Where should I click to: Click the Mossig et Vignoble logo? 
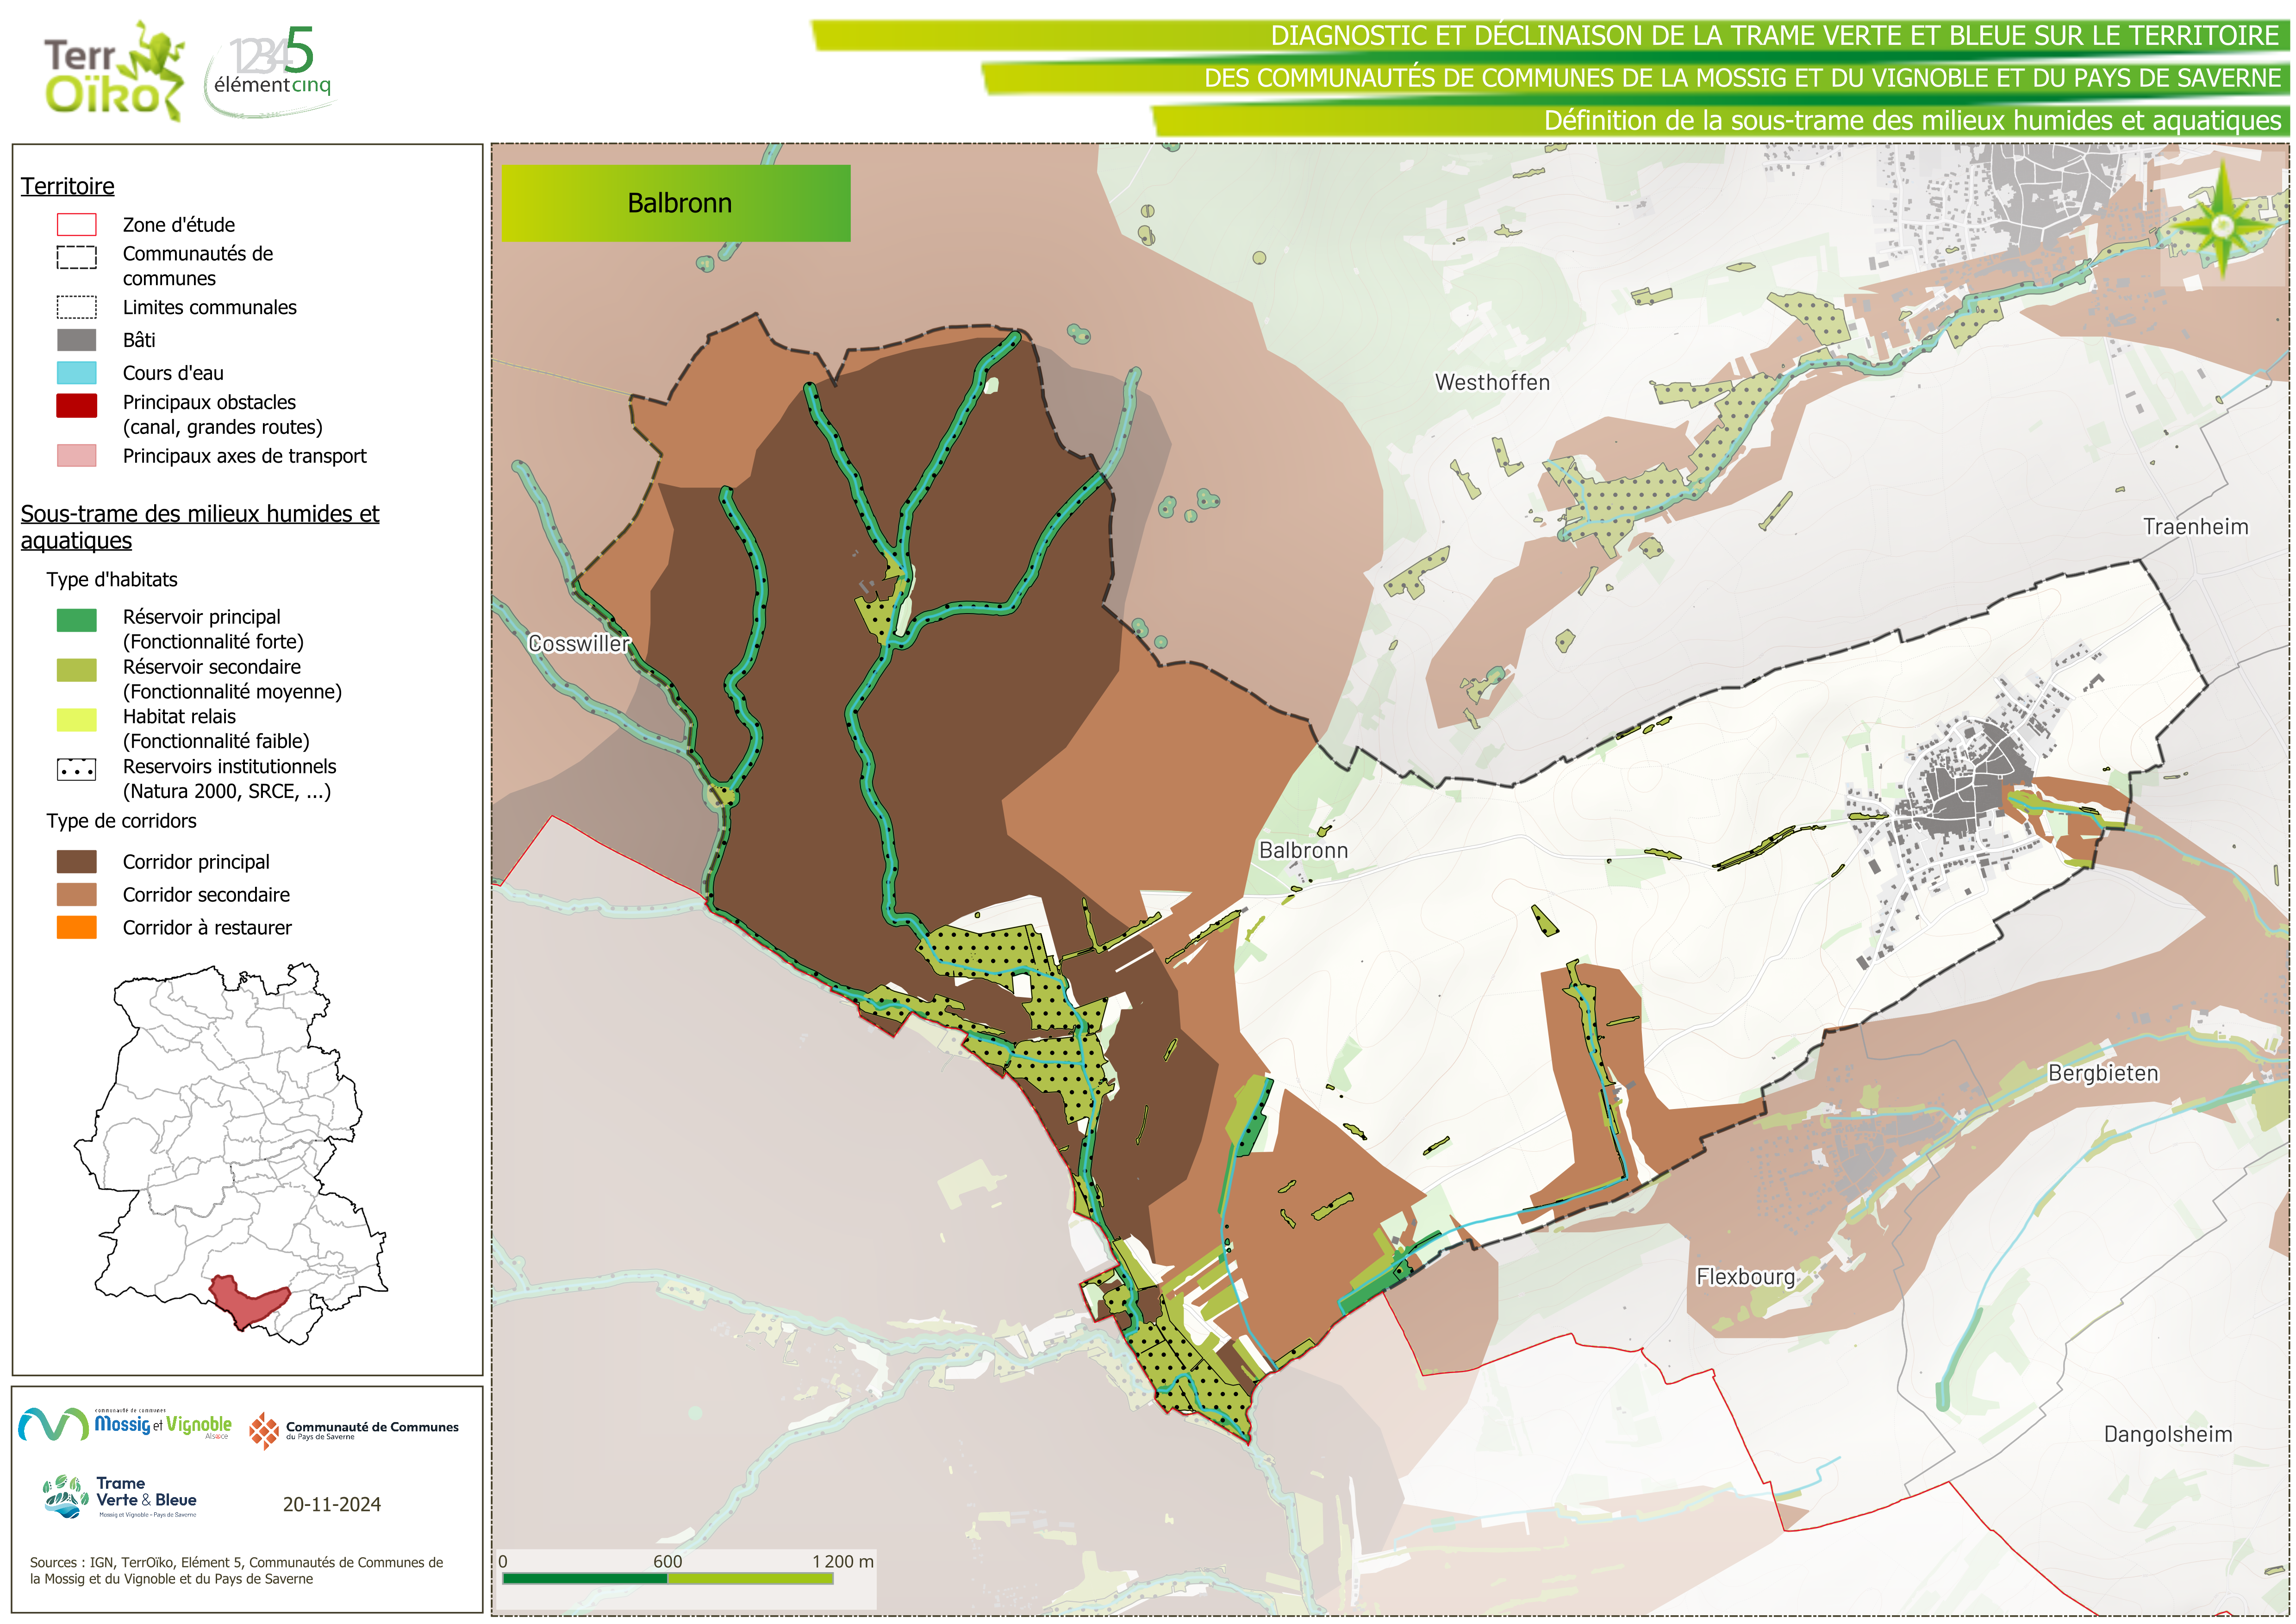pos(126,1424)
